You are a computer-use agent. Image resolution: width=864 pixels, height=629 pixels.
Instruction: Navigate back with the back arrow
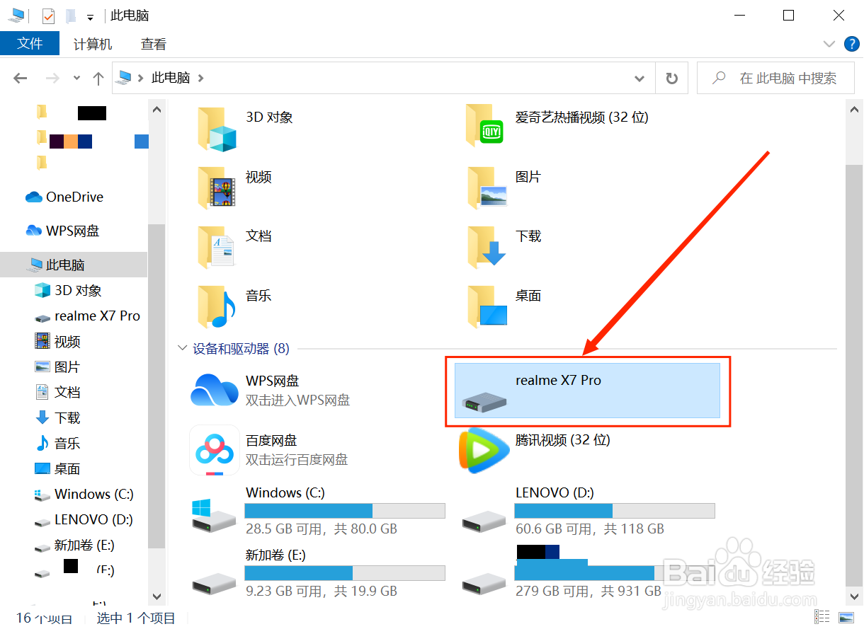20,78
